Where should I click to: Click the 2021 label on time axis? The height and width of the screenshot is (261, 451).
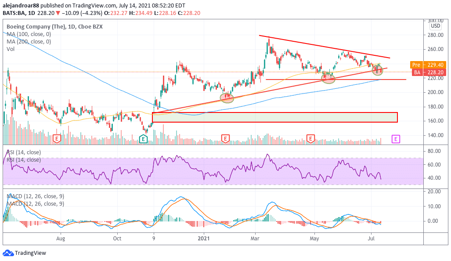click(204, 239)
